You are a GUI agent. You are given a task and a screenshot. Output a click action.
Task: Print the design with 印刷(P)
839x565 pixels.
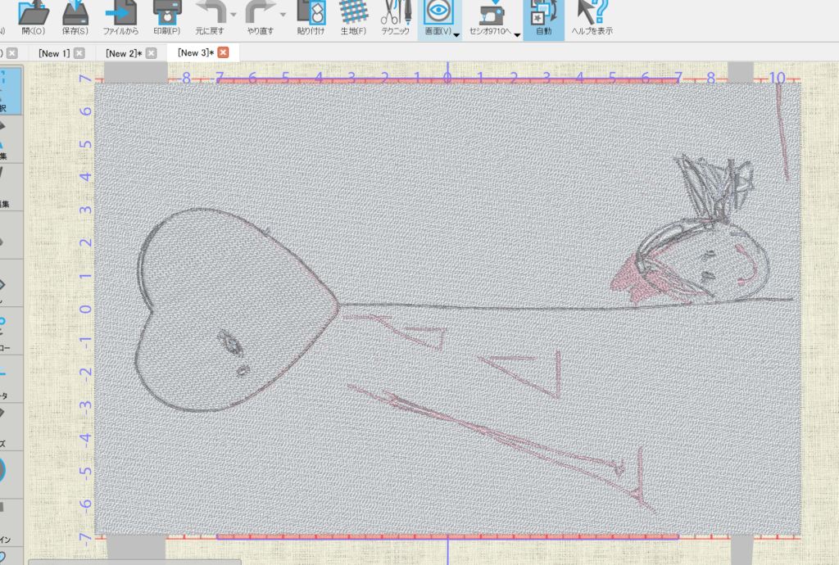pos(167,14)
